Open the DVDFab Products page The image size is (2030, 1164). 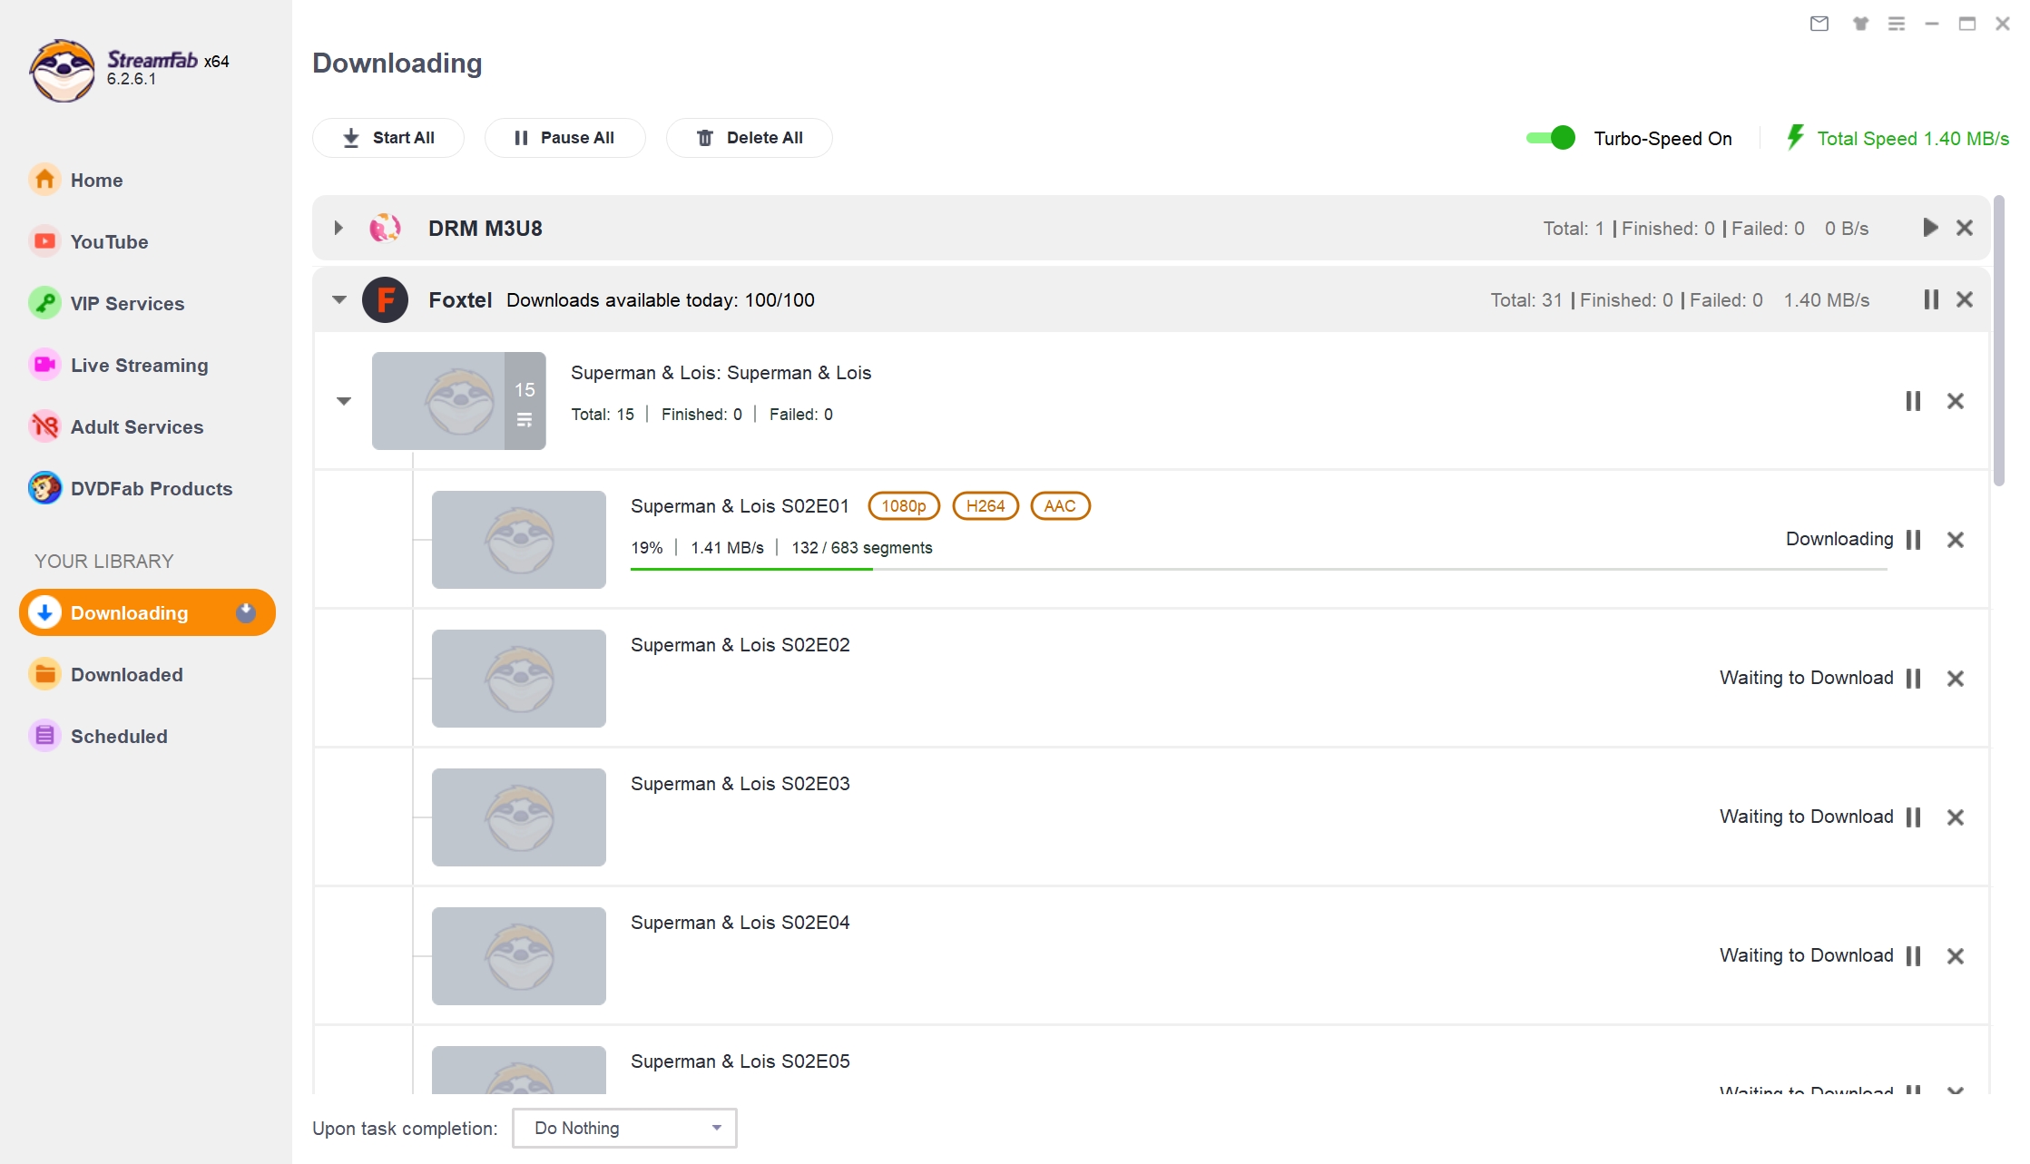click(x=151, y=488)
